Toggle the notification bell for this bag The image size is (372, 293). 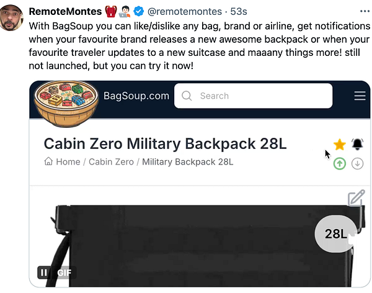pyautogui.click(x=357, y=144)
